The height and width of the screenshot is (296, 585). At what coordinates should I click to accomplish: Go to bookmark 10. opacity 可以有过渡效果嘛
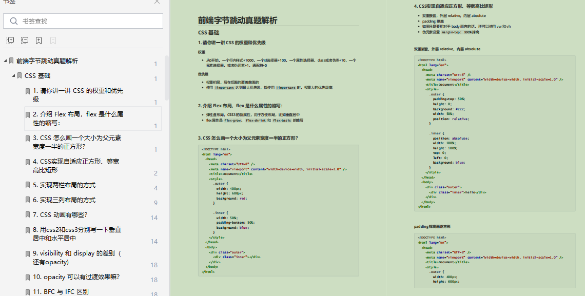(76, 277)
